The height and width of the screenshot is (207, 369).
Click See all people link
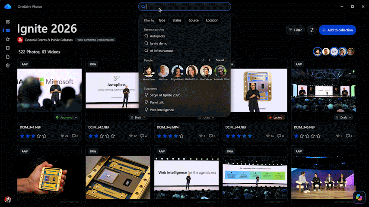coord(220,60)
